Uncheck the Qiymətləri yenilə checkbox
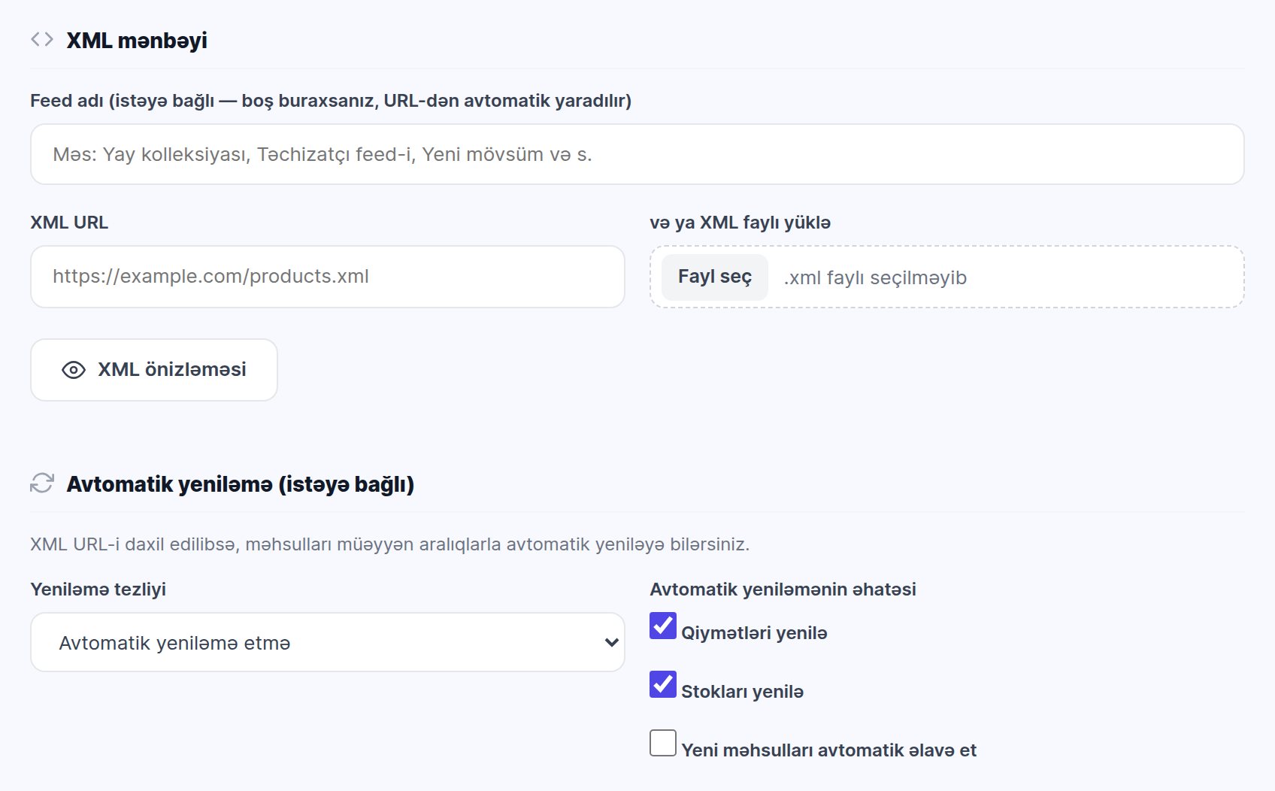 pos(663,626)
